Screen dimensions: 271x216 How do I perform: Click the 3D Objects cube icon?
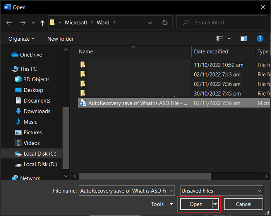[18, 79]
